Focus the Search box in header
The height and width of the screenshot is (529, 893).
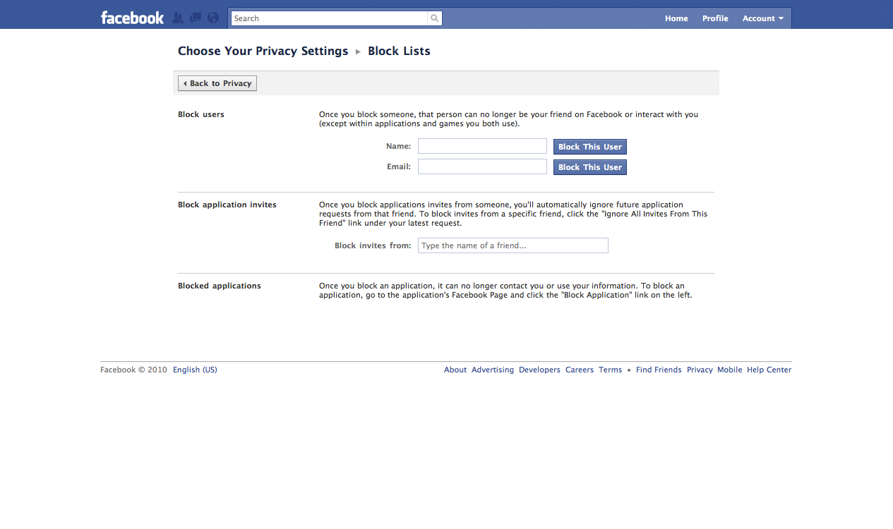[x=330, y=18]
